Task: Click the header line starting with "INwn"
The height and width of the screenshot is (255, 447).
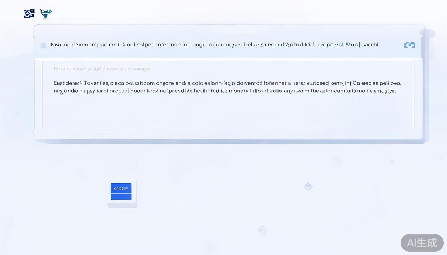Action: (214, 45)
